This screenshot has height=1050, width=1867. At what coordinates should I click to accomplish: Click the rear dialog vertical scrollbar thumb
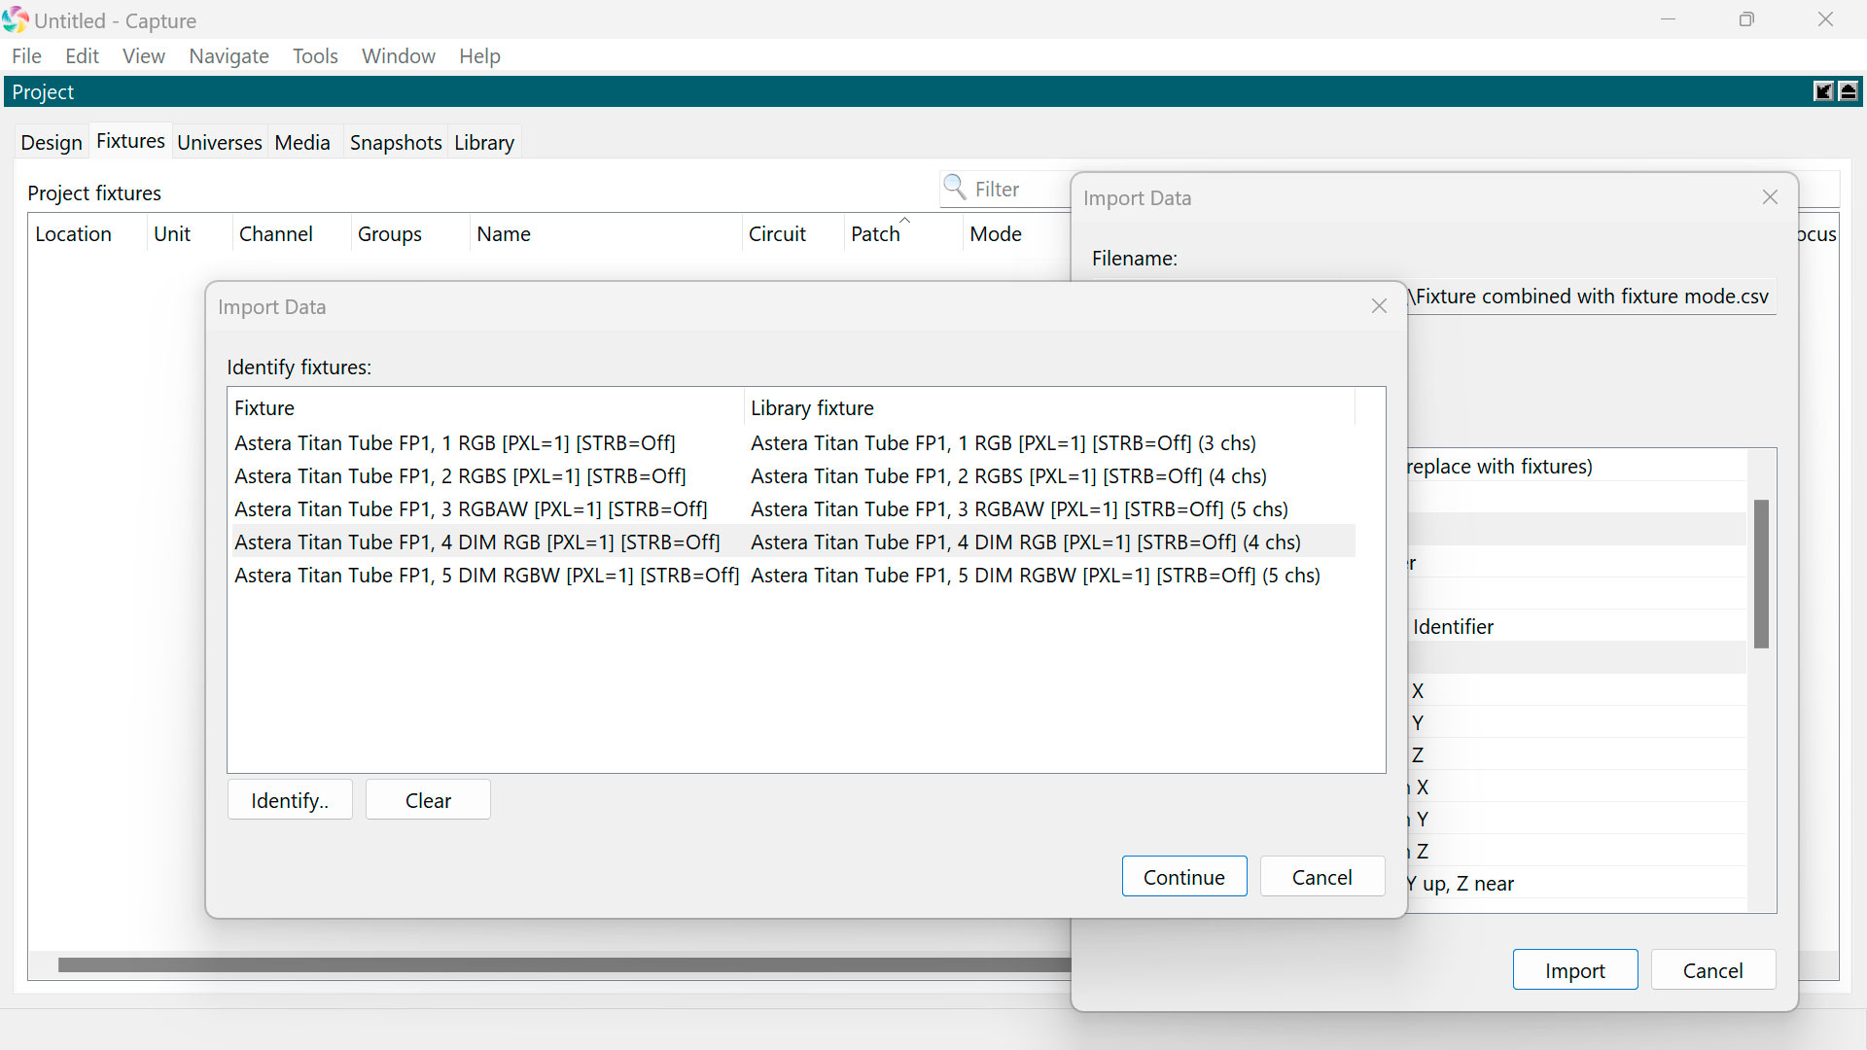pos(1761,574)
